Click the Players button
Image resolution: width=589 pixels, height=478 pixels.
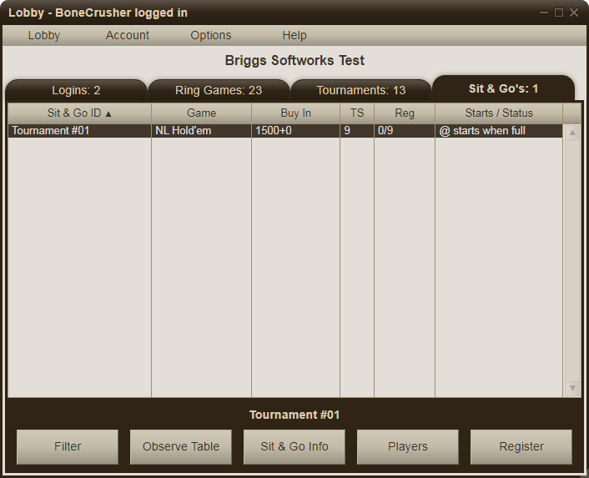pyautogui.click(x=408, y=447)
